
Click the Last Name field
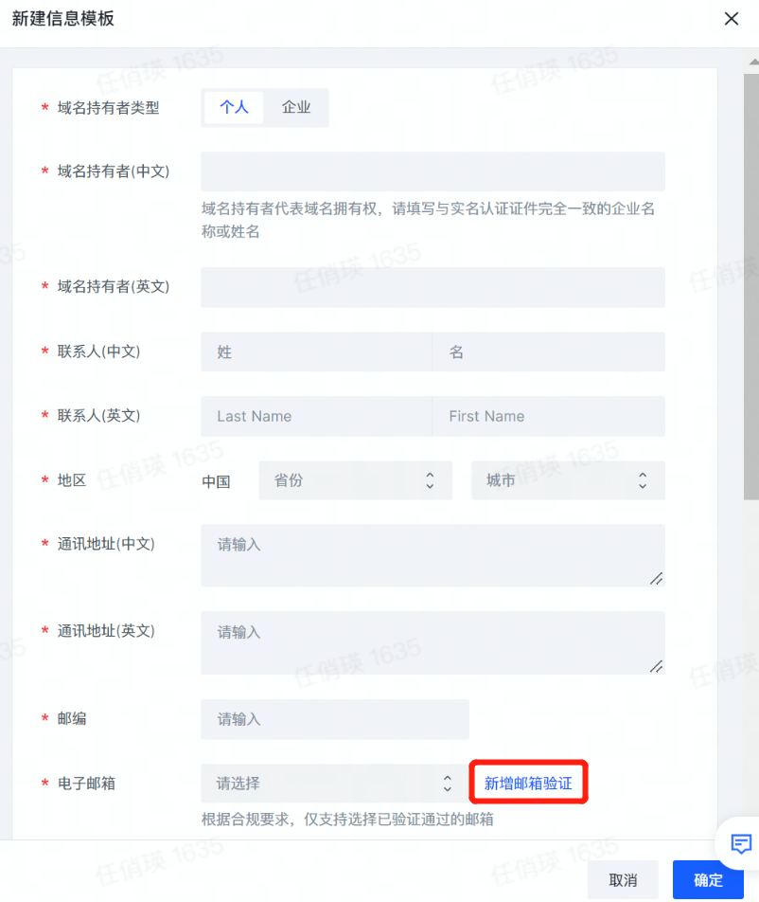[316, 416]
